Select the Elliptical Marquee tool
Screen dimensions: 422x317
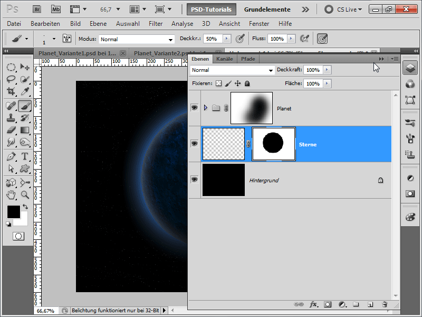[x=11, y=67]
